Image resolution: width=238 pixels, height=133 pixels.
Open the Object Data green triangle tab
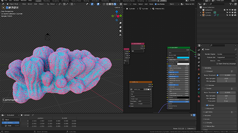point(199,93)
